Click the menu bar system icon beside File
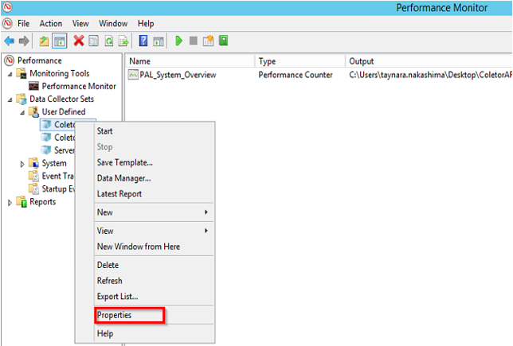The image size is (513, 346). point(7,24)
